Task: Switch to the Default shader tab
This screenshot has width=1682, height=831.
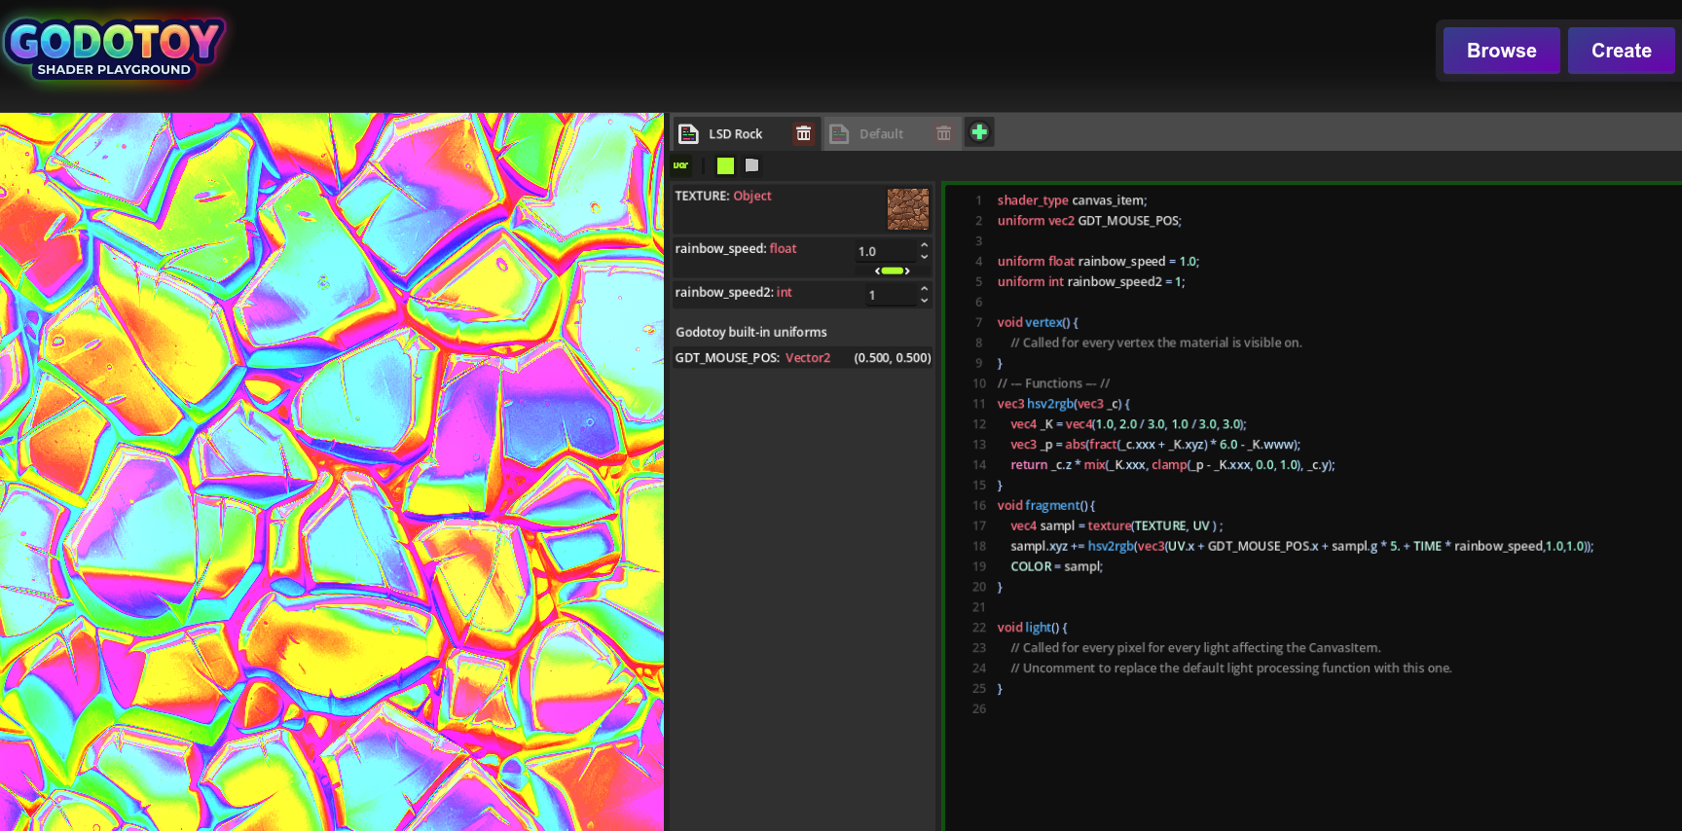Action: (x=881, y=134)
